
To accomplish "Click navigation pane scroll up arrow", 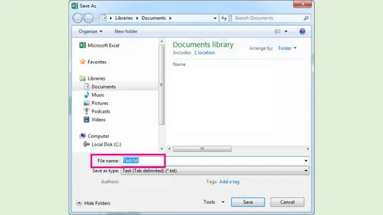I will coord(162,41).
